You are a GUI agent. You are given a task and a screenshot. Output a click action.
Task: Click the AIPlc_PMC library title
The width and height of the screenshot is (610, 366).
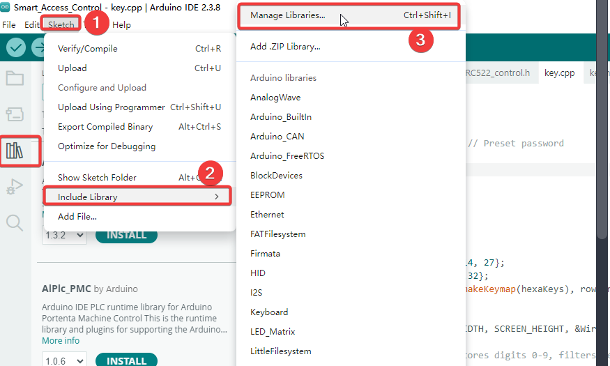66,289
